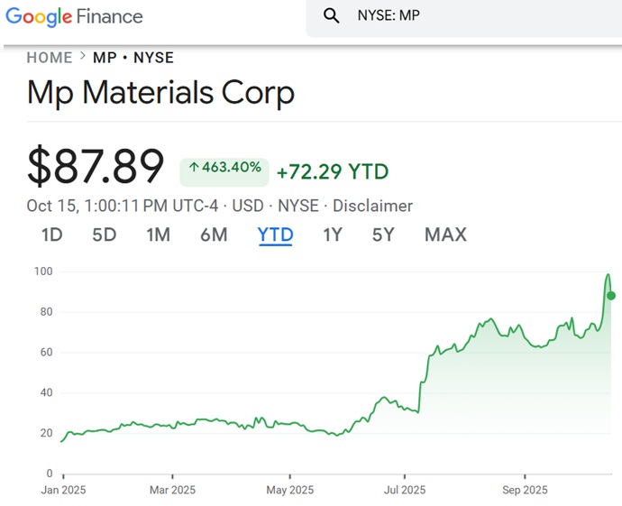The width and height of the screenshot is (622, 506).
Task: Click the May 2025 axis marker
Action: click(x=289, y=490)
